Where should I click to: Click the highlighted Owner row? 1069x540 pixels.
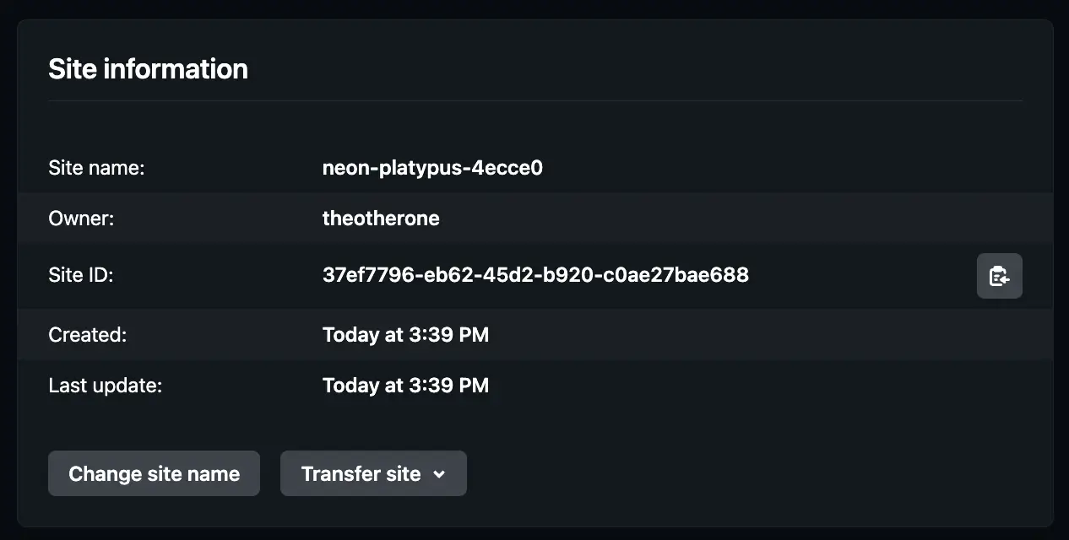pyautogui.click(x=676, y=218)
